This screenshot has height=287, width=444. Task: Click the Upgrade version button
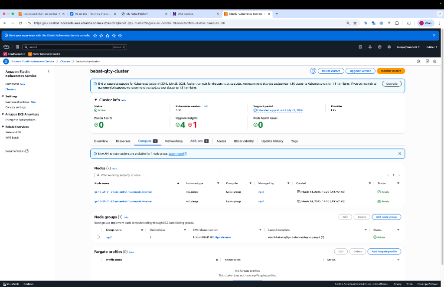pyautogui.click(x=360, y=71)
